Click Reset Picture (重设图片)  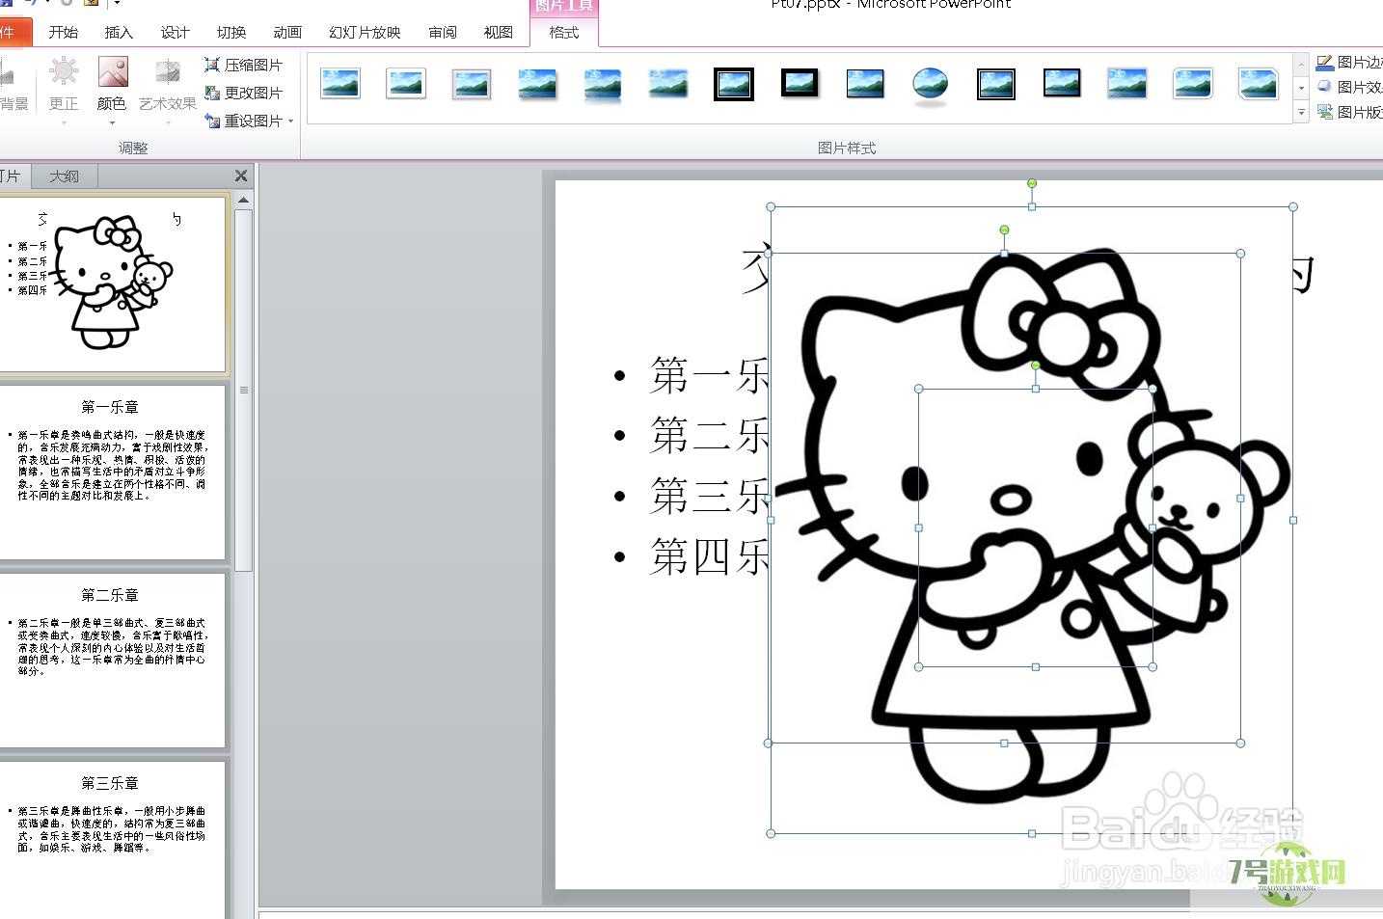(x=244, y=121)
